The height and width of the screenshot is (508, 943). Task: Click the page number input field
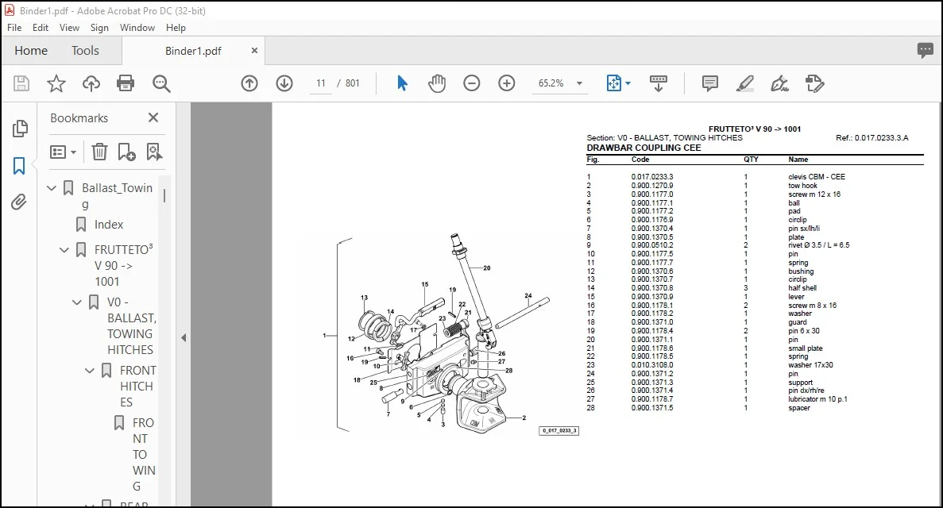(x=321, y=83)
